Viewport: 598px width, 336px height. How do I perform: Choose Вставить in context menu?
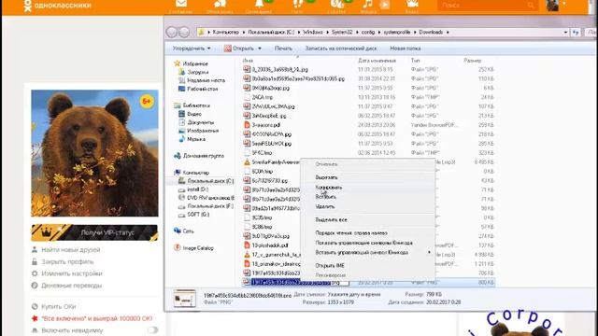click(326, 197)
